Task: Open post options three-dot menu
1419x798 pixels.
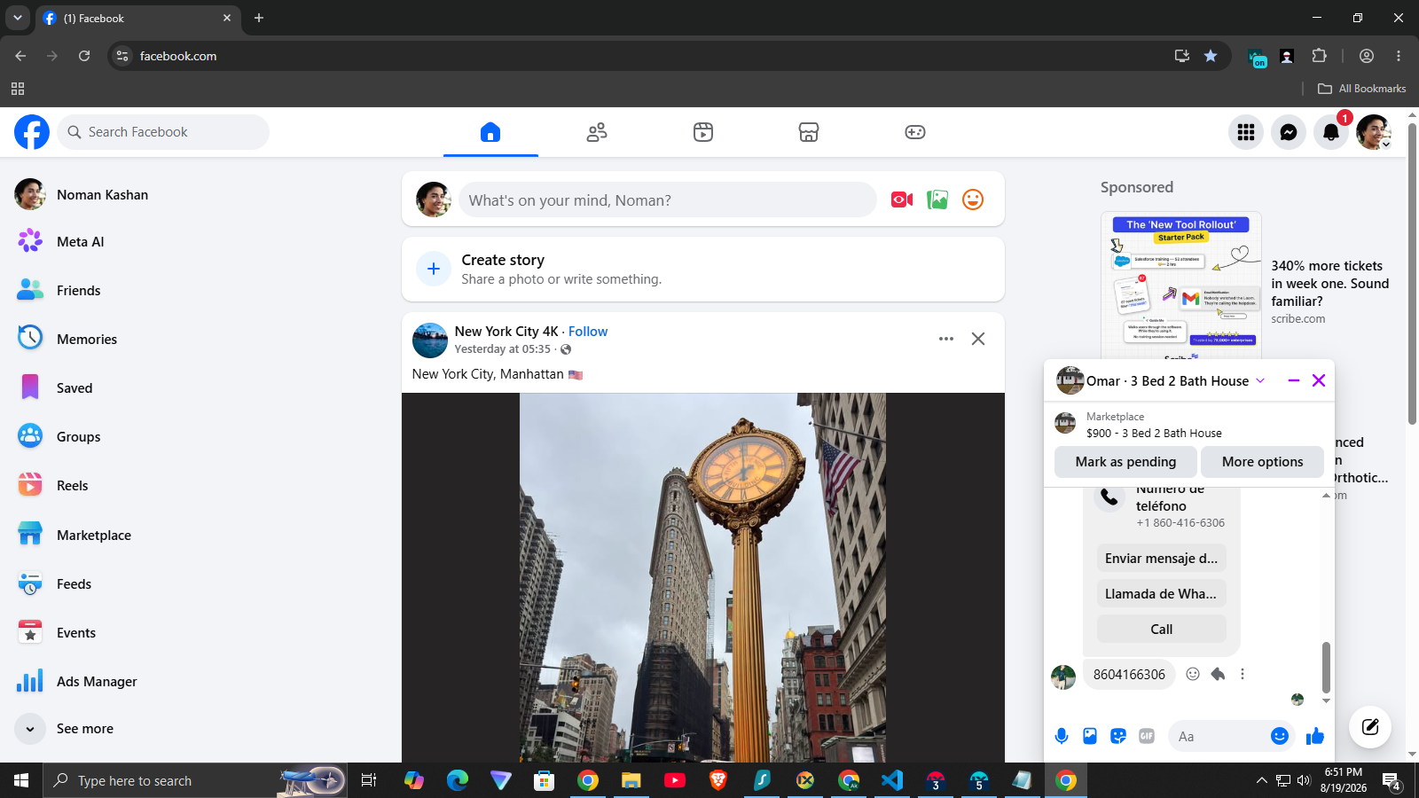Action: (x=946, y=339)
